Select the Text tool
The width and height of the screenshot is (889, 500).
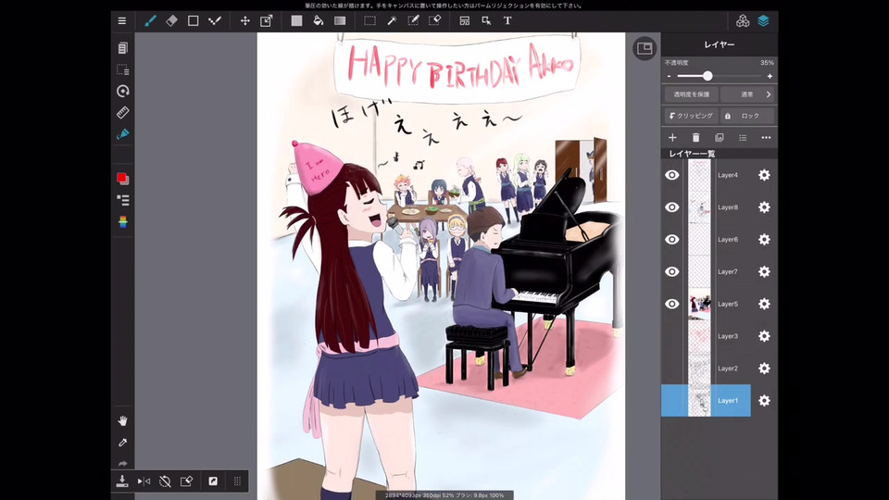(x=507, y=21)
